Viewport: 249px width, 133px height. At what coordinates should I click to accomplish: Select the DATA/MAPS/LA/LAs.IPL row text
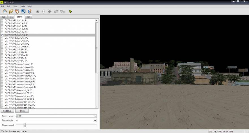point(16,26)
